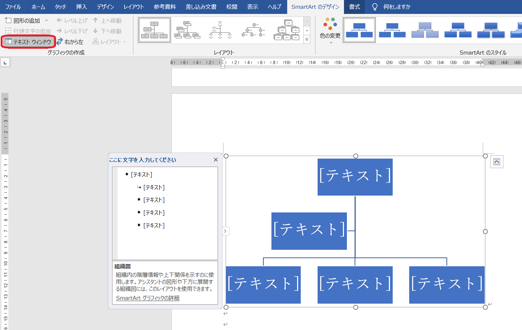Screen dimensions: 522x330
Task: Expand the layout gallery more button
Action: coord(307,40)
